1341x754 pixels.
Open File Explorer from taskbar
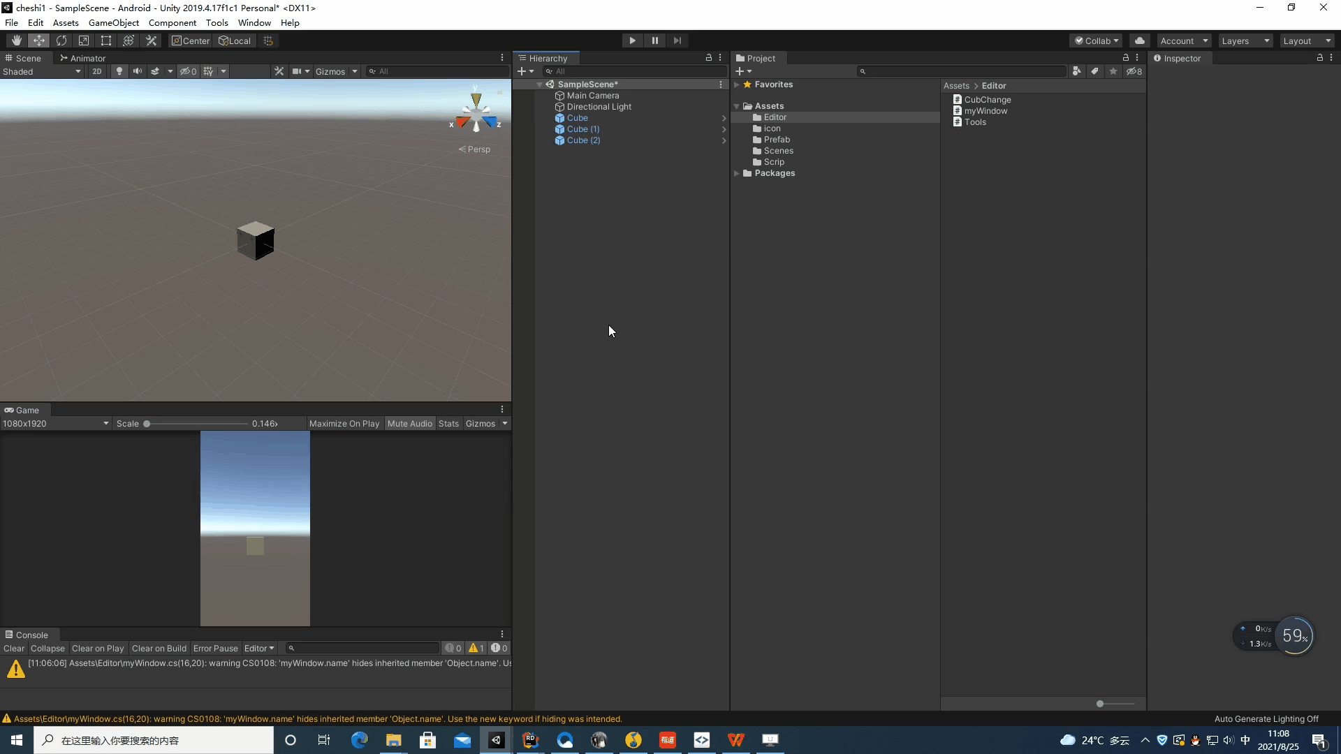[x=394, y=740]
